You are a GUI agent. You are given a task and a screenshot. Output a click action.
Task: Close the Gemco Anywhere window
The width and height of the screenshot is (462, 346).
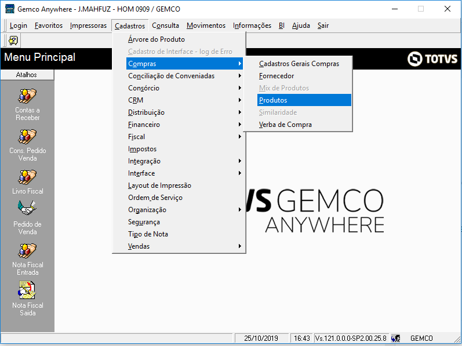(448, 9)
